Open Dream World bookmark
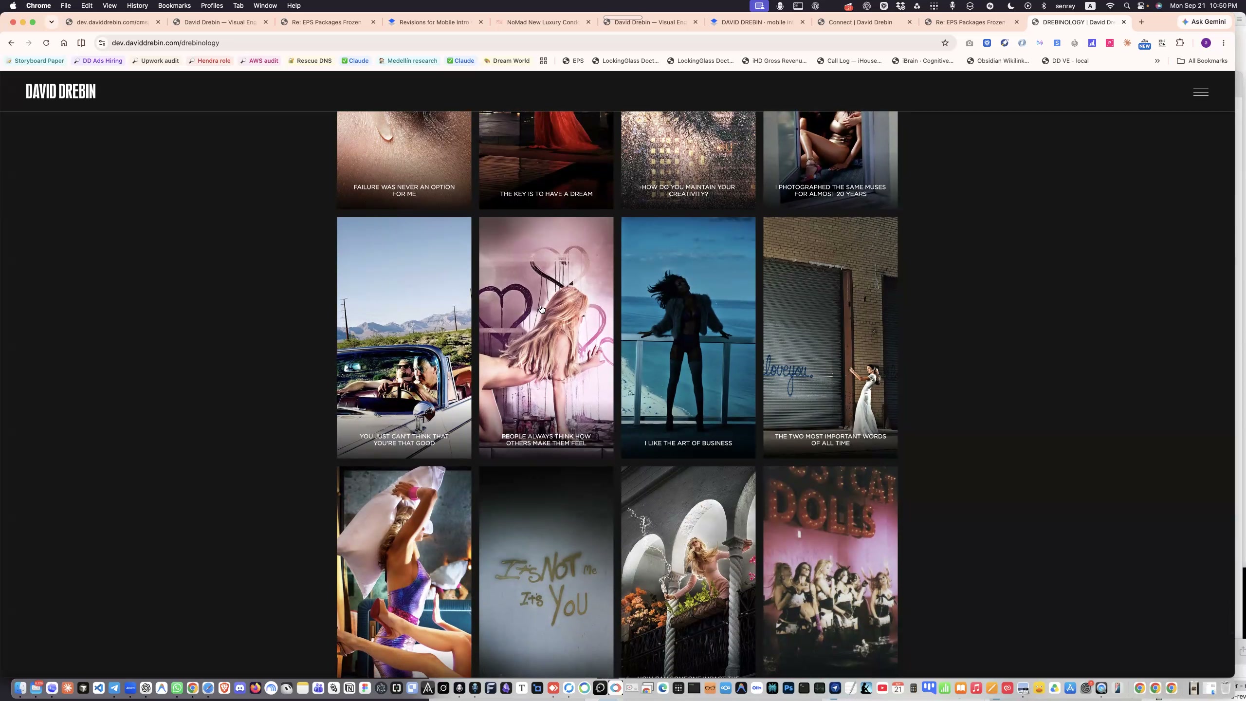The height and width of the screenshot is (701, 1246). 507,61
